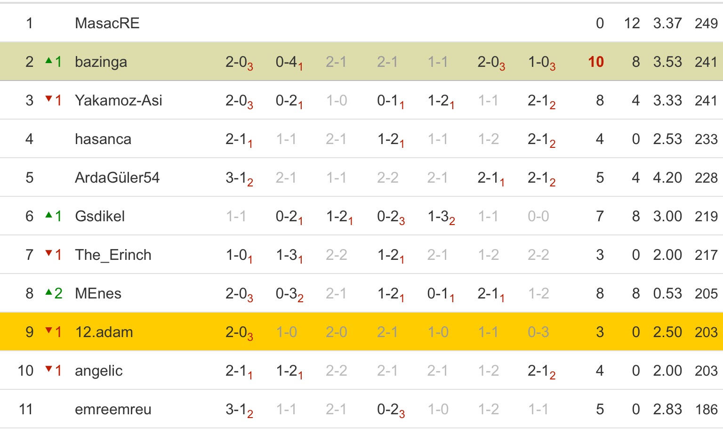Select the emreemreu username

[113, 409]
